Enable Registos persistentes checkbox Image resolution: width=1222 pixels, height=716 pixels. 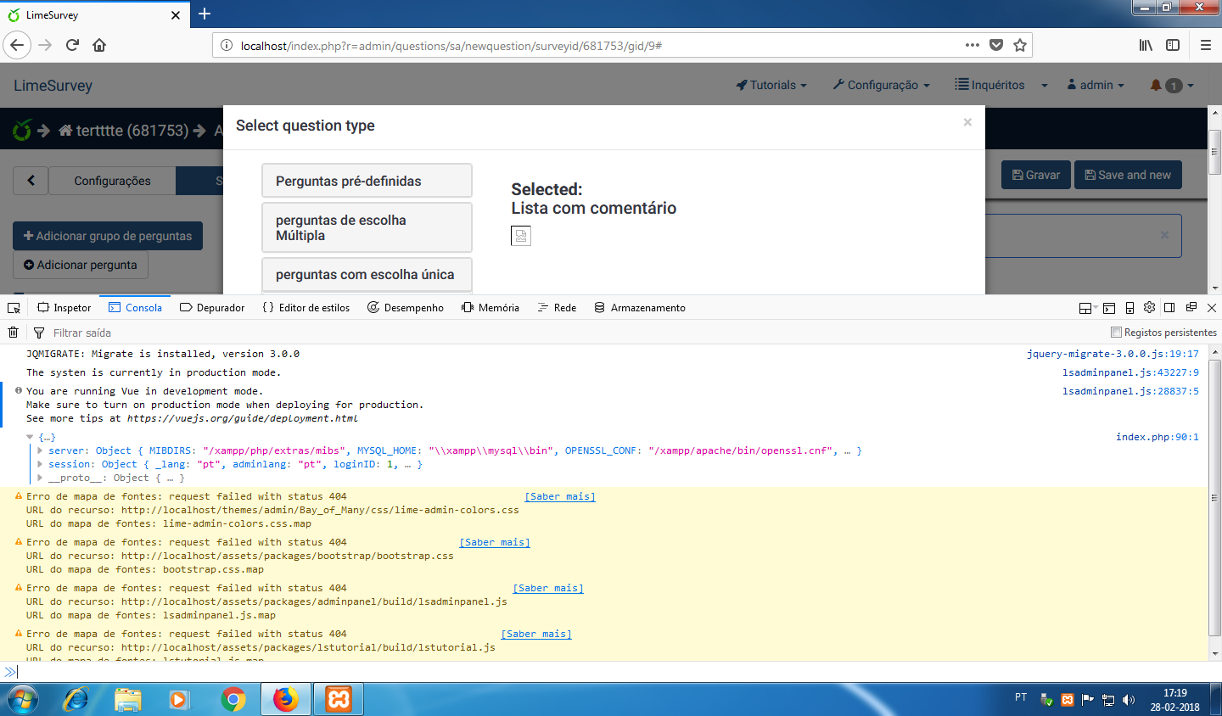[x=1116, y=333]
